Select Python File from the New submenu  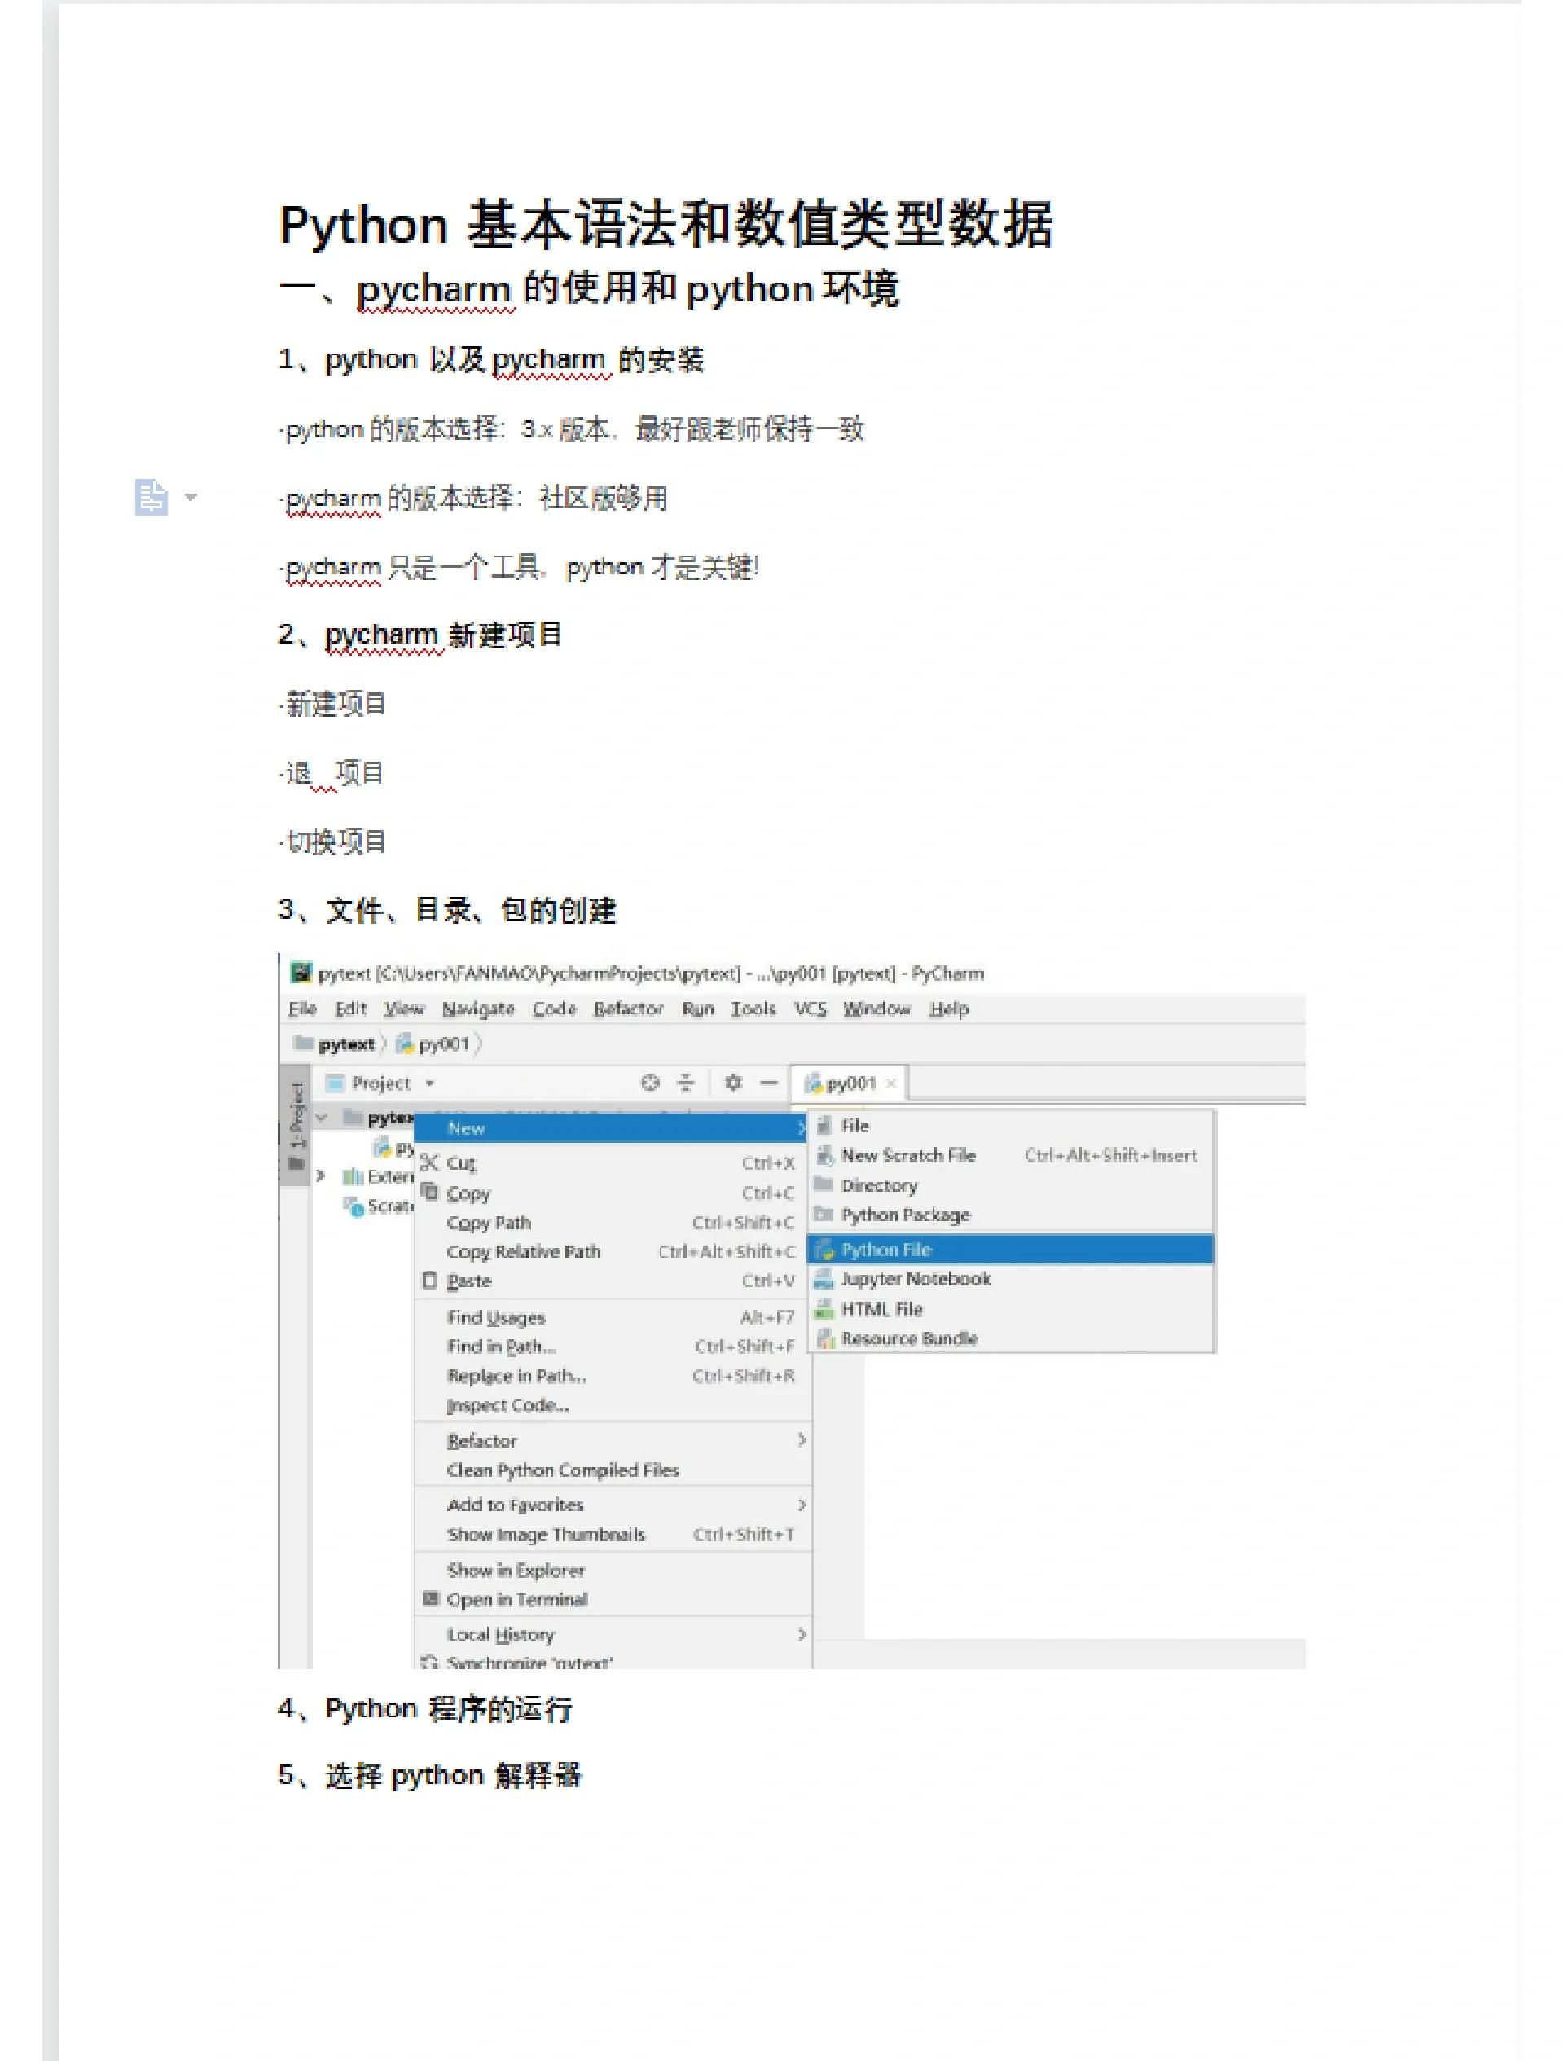pyautogui.click(x=885, y=1250)
